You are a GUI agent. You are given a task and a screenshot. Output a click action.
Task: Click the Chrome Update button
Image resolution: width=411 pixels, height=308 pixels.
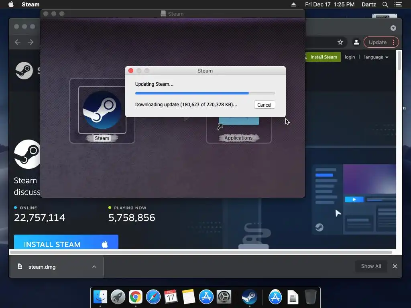click(377, 42)
